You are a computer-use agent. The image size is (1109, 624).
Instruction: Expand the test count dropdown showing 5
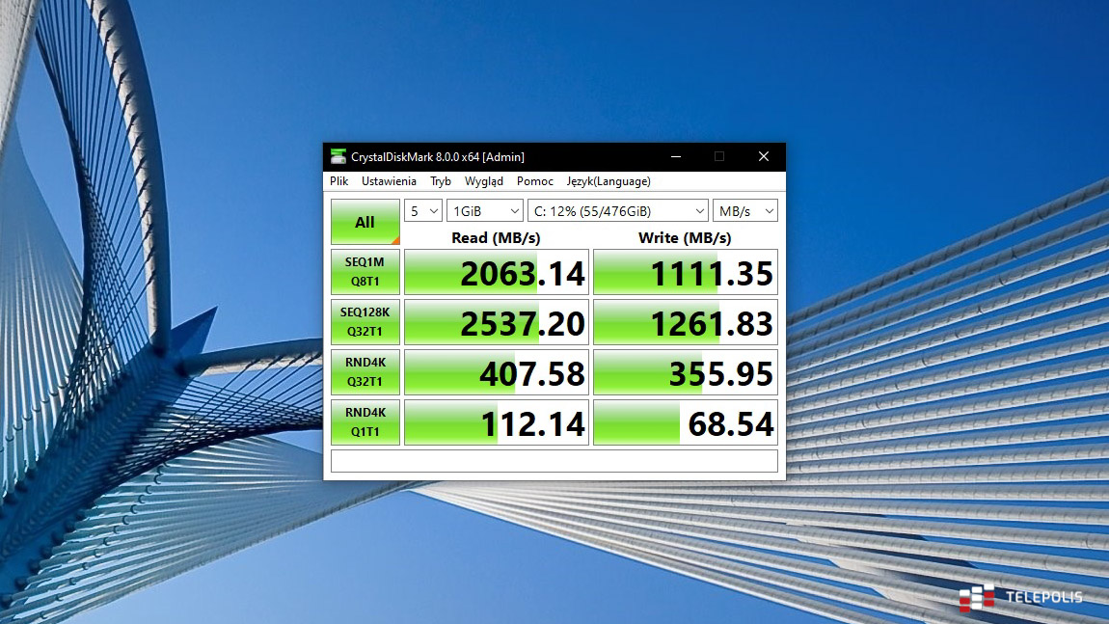[422, 211]
